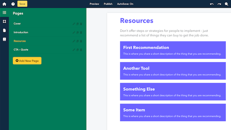Delete the Cover page
231x130 pixels.
click(81, 24)
